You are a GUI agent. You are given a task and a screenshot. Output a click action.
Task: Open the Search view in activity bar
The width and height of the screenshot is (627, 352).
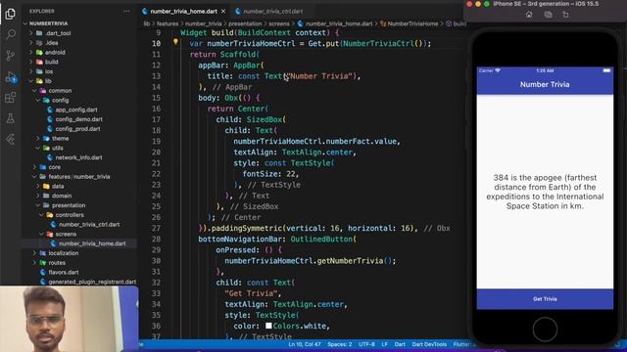(11, 34)
